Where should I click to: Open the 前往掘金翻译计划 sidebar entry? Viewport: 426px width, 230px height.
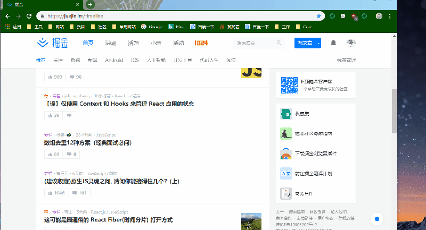pos(316,174)
